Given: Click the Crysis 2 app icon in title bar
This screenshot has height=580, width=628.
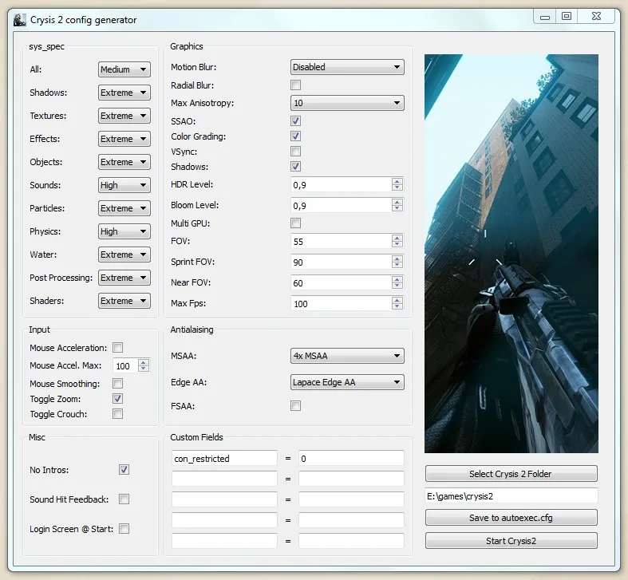Looking at the screenshot, I should (x=20, y=19).
